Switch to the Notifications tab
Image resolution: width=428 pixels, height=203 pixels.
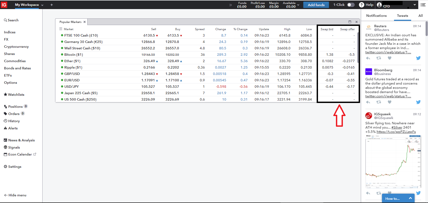click(x=376, y=16)
